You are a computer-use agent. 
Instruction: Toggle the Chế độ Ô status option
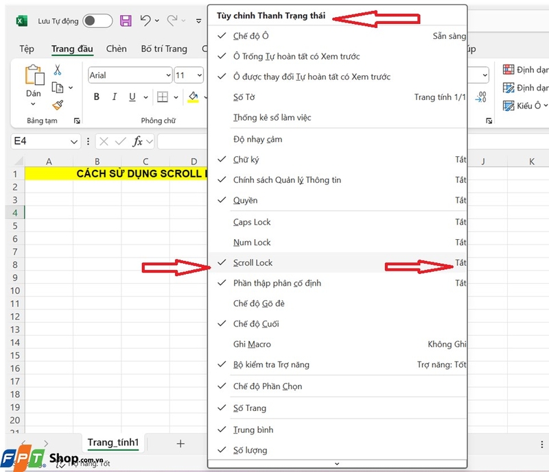(x=338, y=36)
